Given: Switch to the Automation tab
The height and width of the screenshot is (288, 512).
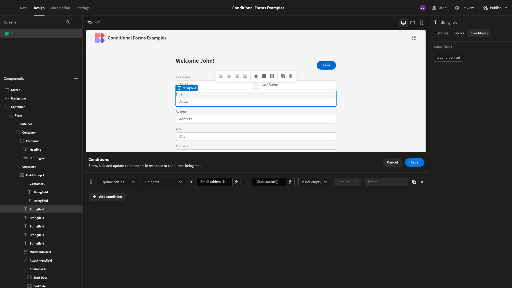Looking at the screenshot, I should (61, 8).
